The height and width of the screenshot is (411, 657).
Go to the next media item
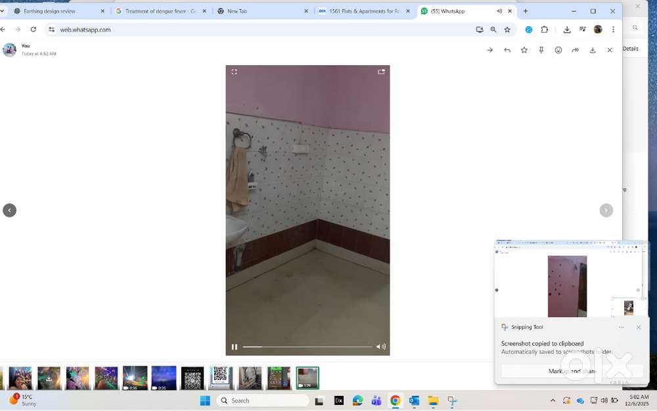606,210
